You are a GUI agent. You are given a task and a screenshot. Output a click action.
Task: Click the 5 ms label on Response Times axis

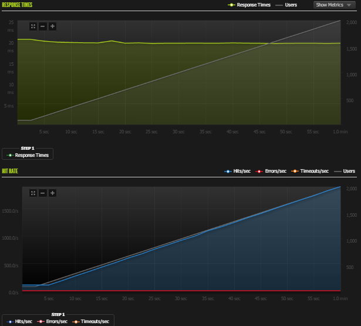(x=9, y=106)
